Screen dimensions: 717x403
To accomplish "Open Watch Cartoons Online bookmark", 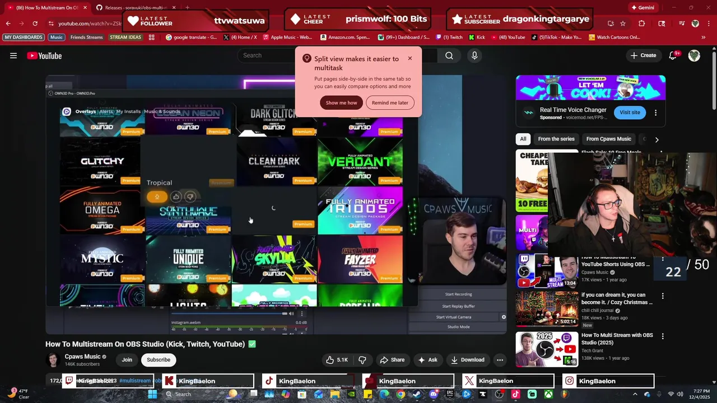I will [614, 38].
